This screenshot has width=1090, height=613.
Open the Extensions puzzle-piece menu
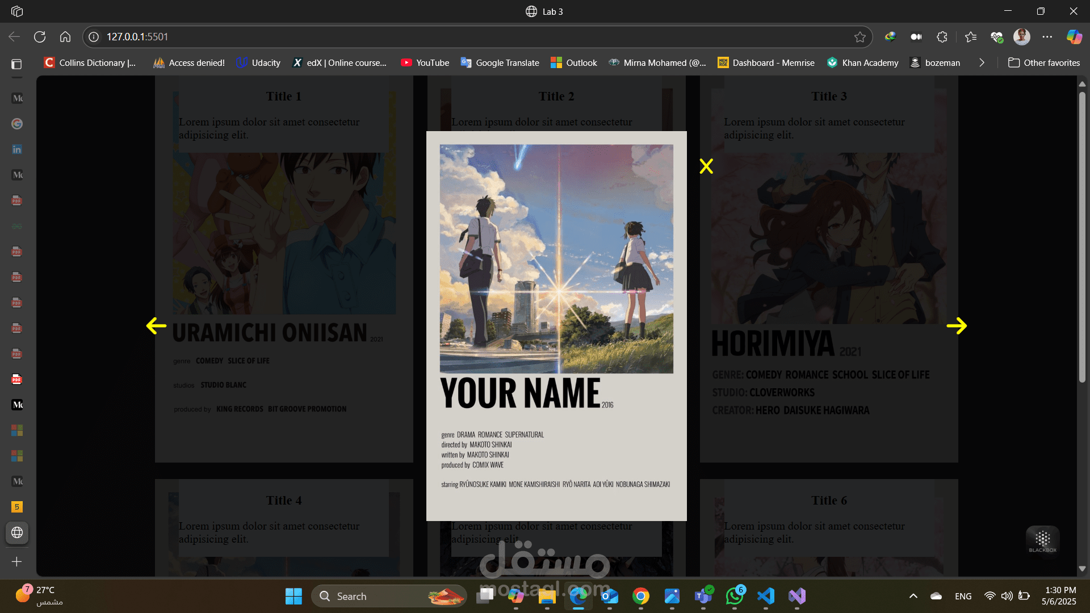[942, 37]
